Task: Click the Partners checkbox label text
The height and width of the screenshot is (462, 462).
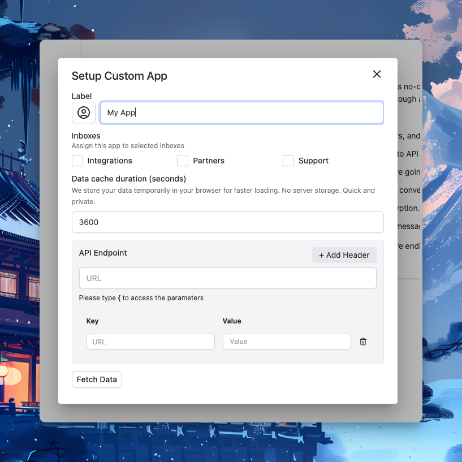Action: [209, 161]
